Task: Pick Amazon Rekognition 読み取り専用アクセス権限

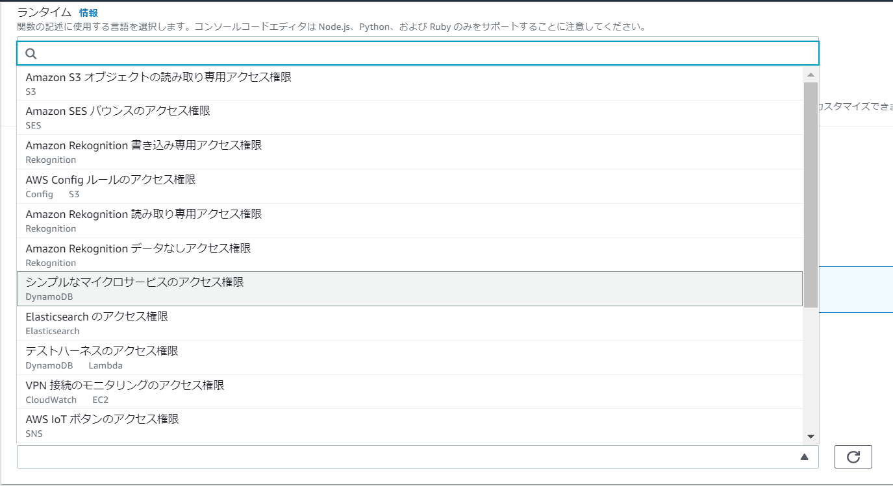Action: tap(410, 221)
